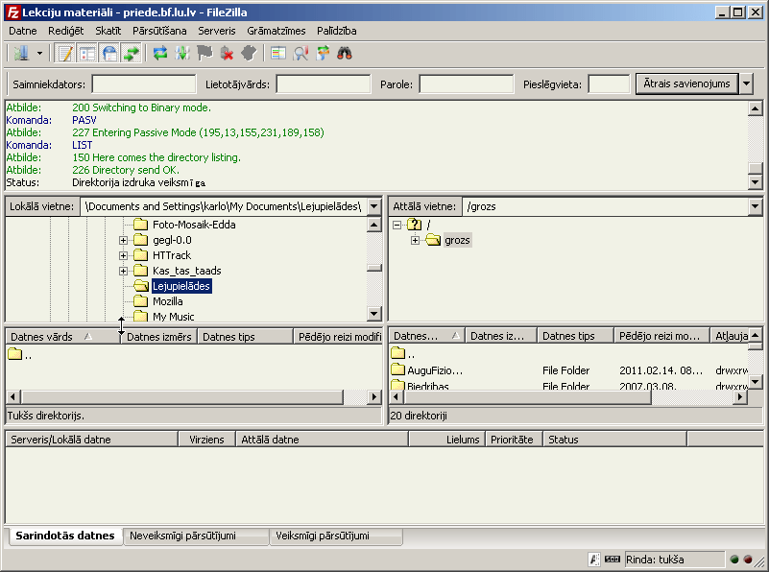Image resolution: width=769 pixels, height=572 pixels.
Task: Switch to Veiksmīgi pārsūtījumi tab
Action: [x=335, y=536]
